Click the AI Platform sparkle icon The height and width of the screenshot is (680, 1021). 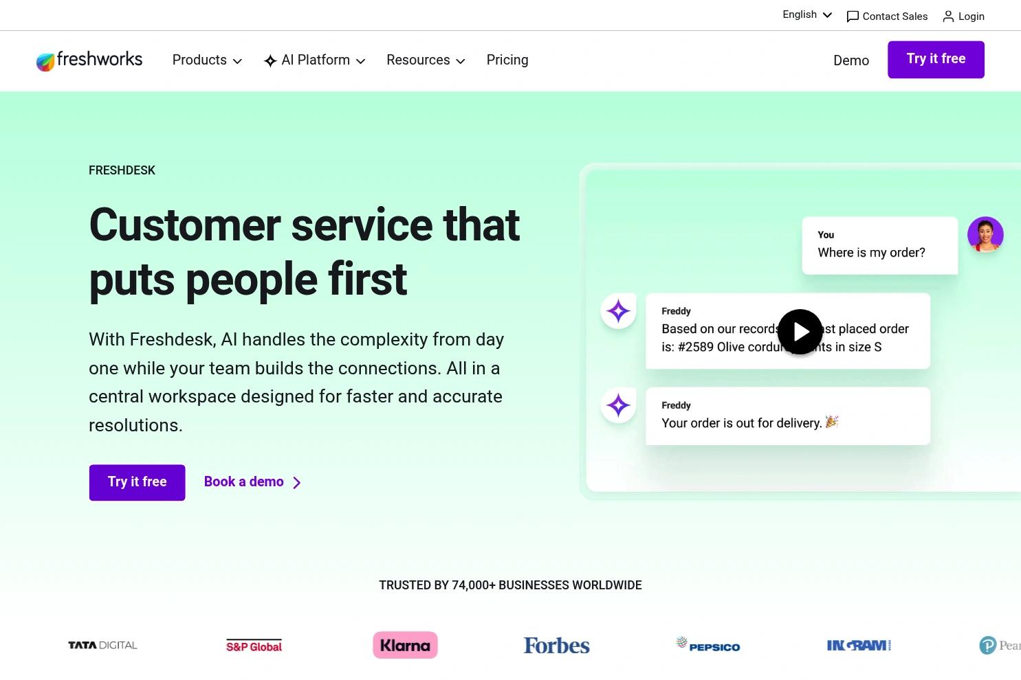click(270, 61)
